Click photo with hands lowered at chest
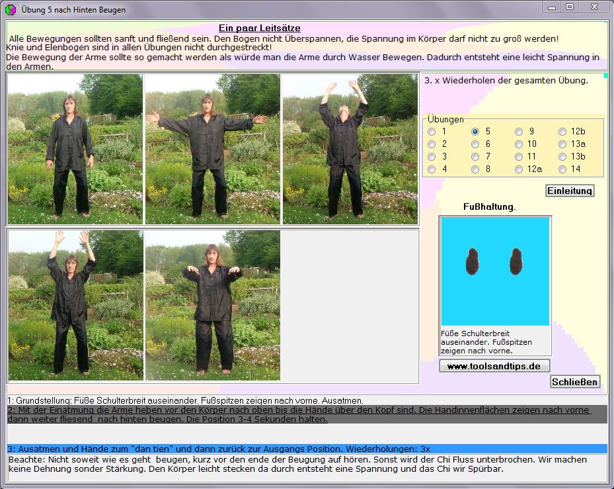The width and height of the screenshot is (614, 489). coord(212,305)
